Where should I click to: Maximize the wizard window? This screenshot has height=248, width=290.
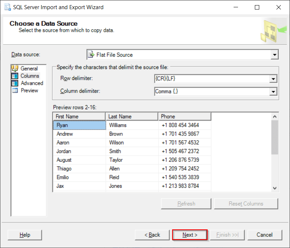click(257, 7)
